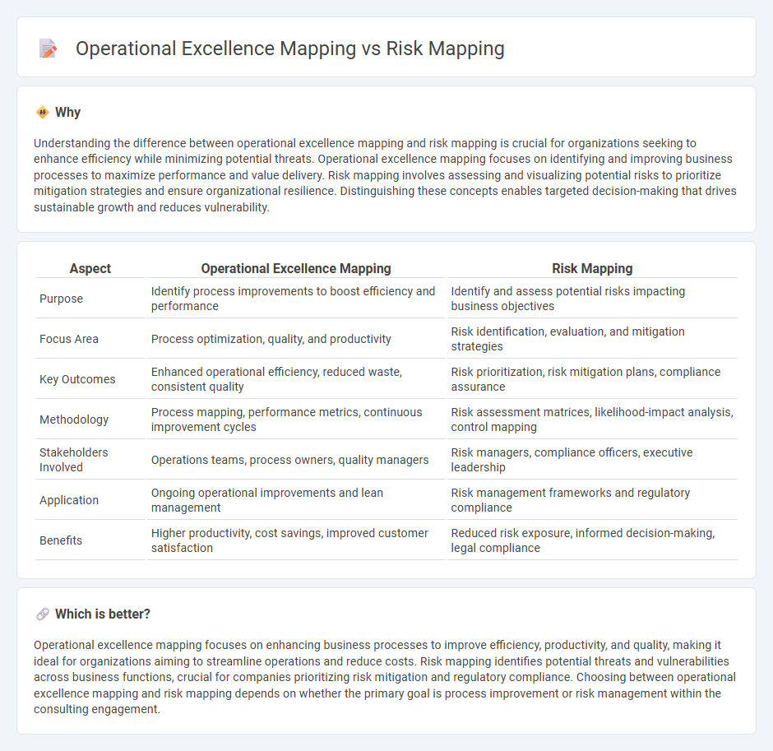Click the Stakeholders Involved row label
Screen dimensions: 773x751
point(74,460)
